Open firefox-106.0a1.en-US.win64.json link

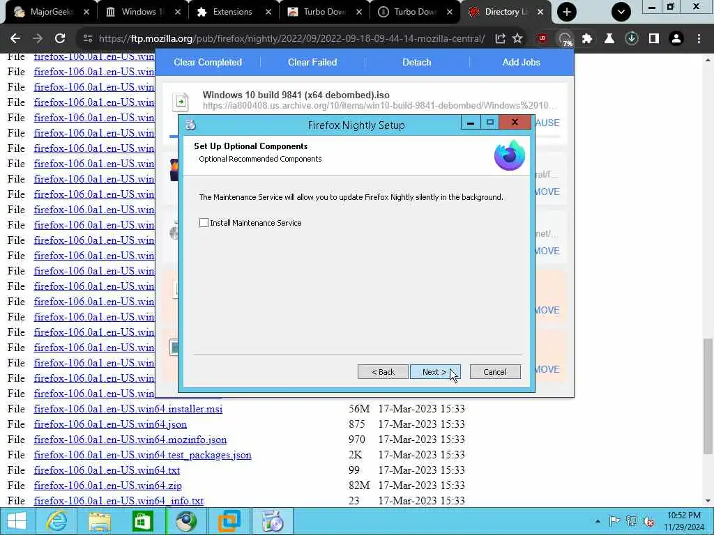pos(110,424)
